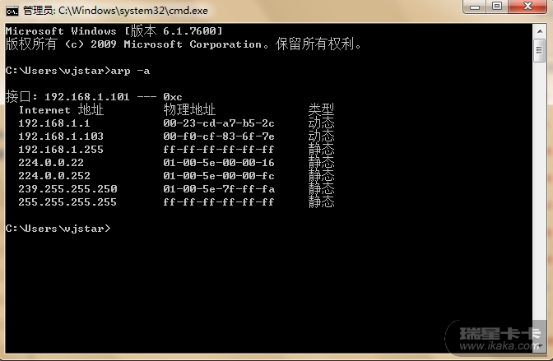The image size is (553, 361).
Task: Minimize the cmd.exe window
Action: pyautogui.click(x=475, y=7)
